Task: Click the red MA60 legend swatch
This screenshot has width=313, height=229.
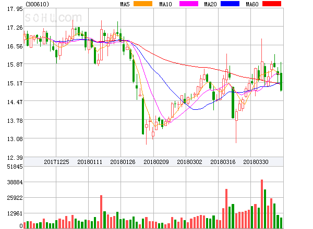Action: [x=272, y=4]
